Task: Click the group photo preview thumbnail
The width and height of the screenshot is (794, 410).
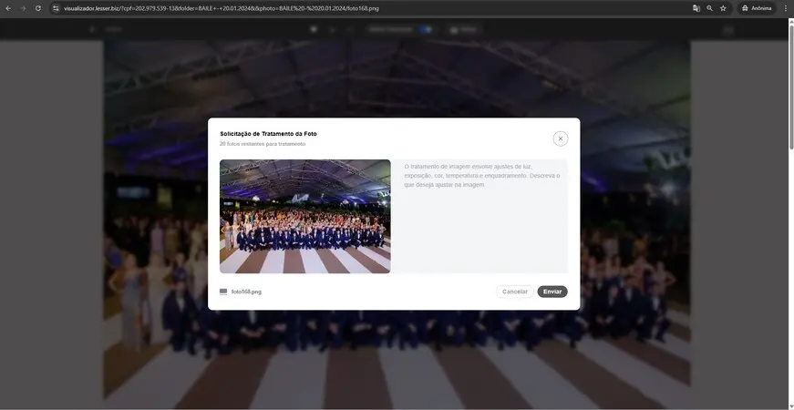Action: click(x=304, y=216)
